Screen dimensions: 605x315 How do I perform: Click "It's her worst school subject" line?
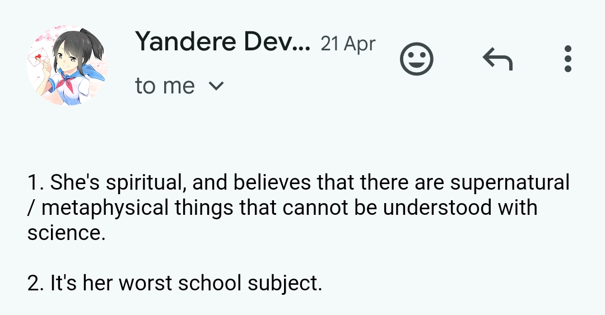pos(175,283)
